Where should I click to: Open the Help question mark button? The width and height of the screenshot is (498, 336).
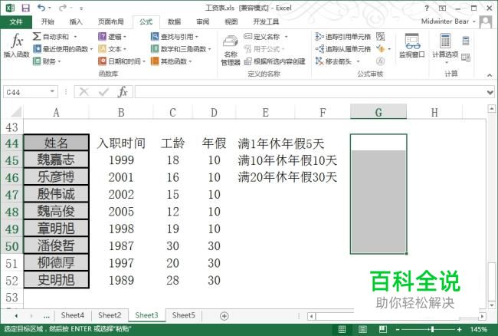(x=427, y=8)
